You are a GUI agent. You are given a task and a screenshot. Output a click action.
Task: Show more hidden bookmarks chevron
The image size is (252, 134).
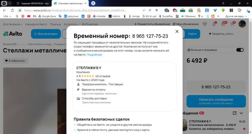pos(218,16)
